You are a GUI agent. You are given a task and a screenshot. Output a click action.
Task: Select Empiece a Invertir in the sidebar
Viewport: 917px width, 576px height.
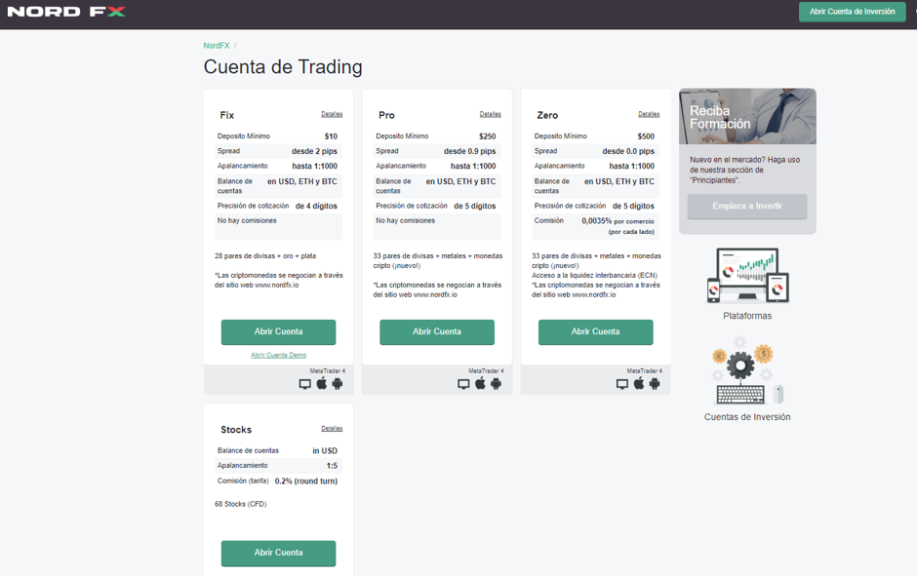click(747, 206)
